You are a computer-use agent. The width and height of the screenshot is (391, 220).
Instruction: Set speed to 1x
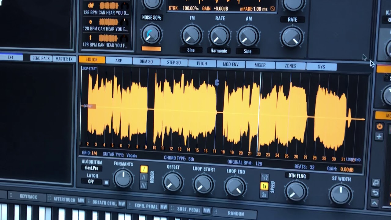pos(264,186)
